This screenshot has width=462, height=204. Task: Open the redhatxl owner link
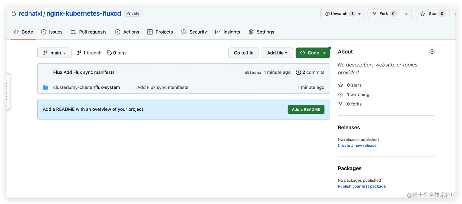31,13
